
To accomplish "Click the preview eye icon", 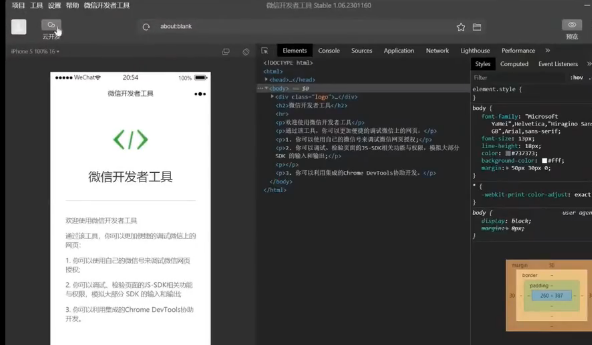I will [x=572, y=25].
